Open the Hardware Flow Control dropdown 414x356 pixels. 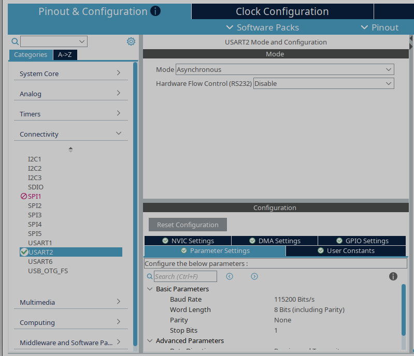(323, 83)
